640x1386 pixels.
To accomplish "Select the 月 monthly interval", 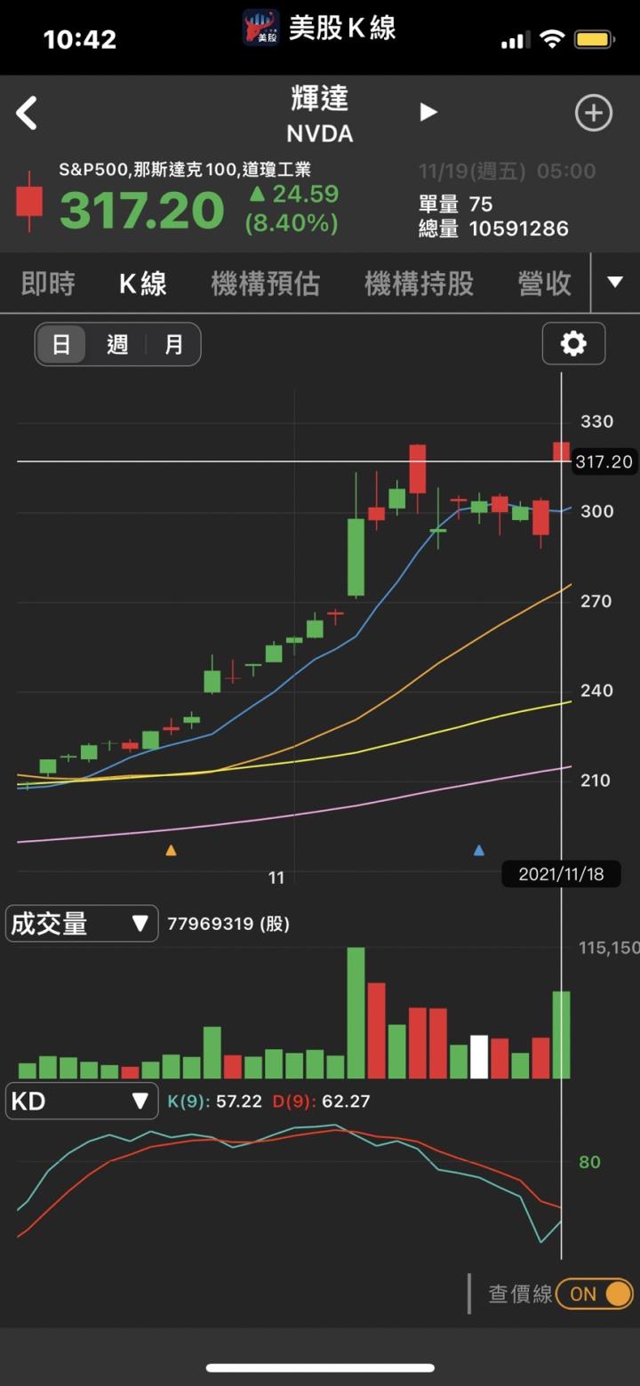I will pos(173,344).
